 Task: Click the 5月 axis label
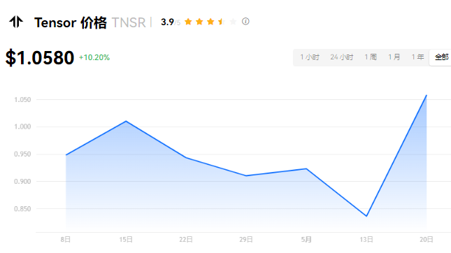click(x=306, y=240)
